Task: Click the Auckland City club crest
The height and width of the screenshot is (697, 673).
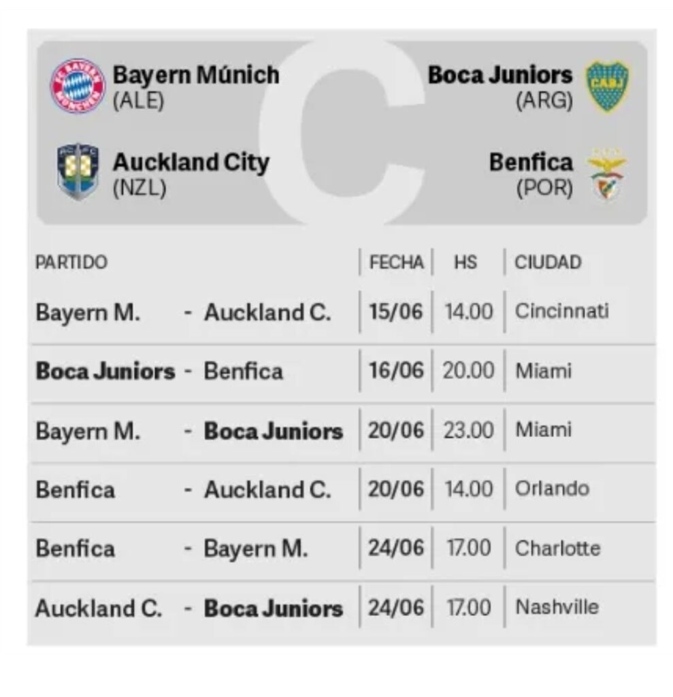Action: click(x=78, y=171)
